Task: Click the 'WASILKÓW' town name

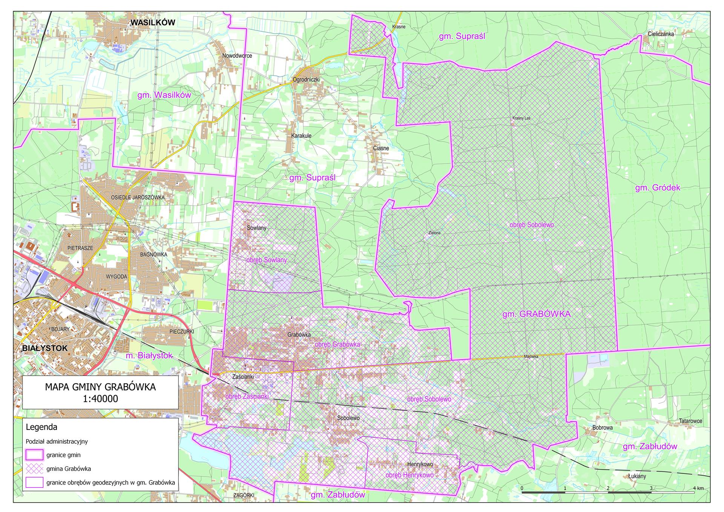Action: (153, 23)
